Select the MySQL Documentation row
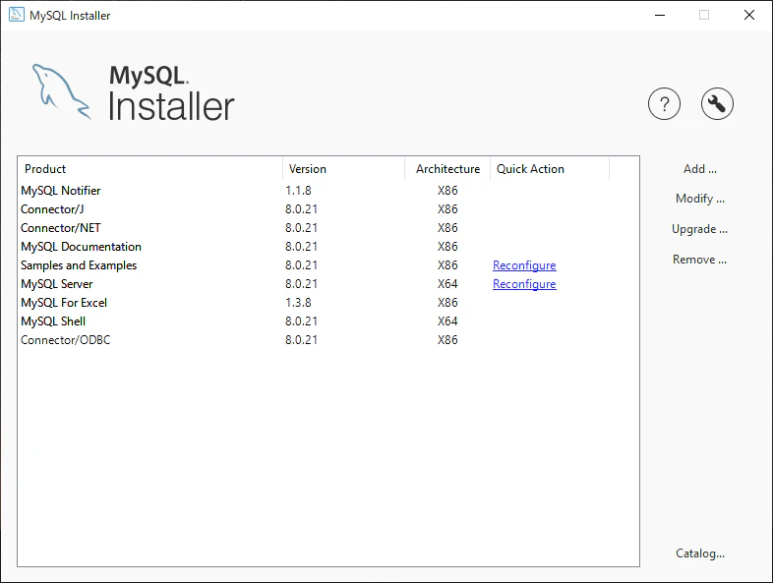 328,247
